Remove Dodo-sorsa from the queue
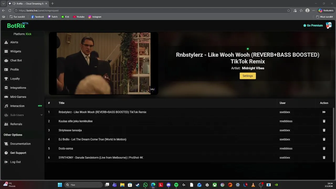Image resolution: width=336 pixels, height=189 pixels. tap(324, 149)
